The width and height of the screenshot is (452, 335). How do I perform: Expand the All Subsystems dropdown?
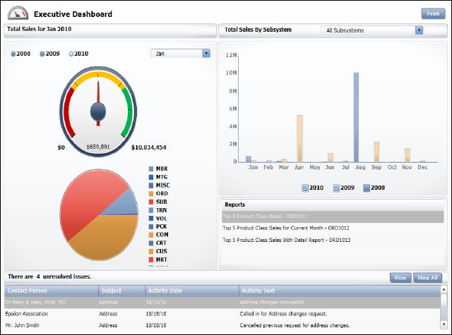click(x=419, y=30)
